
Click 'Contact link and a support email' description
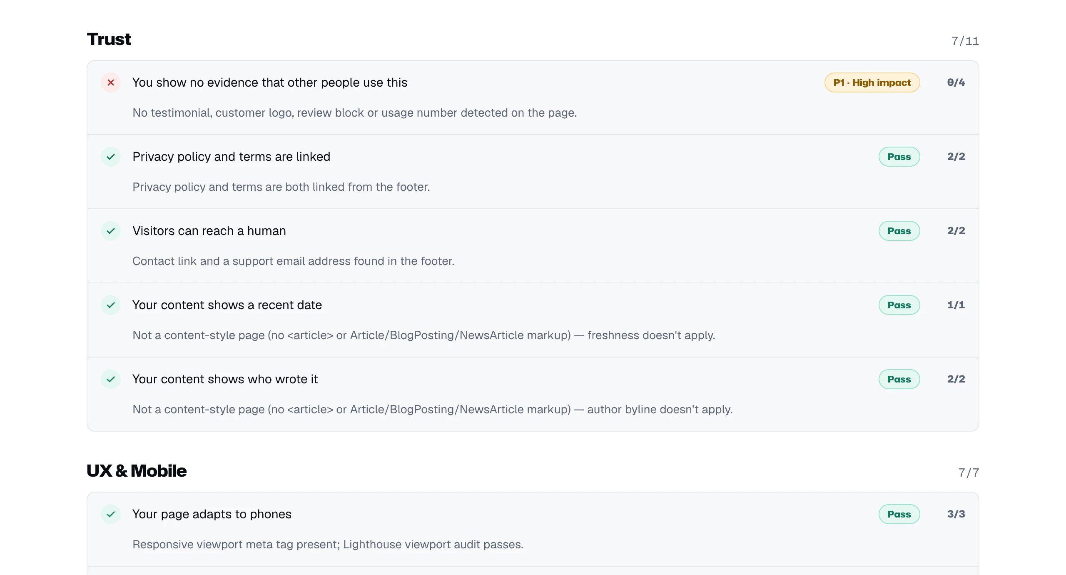tap(293, 261)
